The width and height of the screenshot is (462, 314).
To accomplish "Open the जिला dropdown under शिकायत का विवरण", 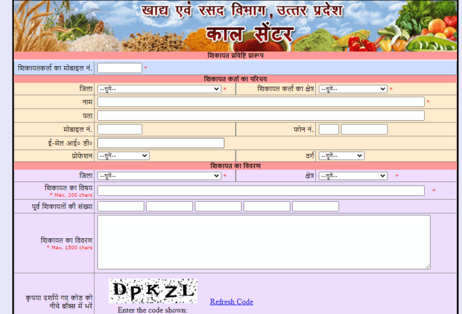I will (x=159, y=176).
